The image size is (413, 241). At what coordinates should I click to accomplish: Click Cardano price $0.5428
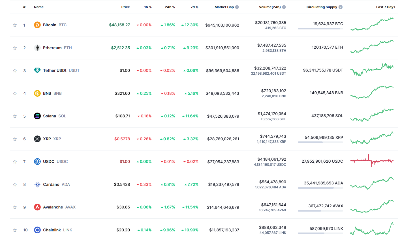point(122,184)
